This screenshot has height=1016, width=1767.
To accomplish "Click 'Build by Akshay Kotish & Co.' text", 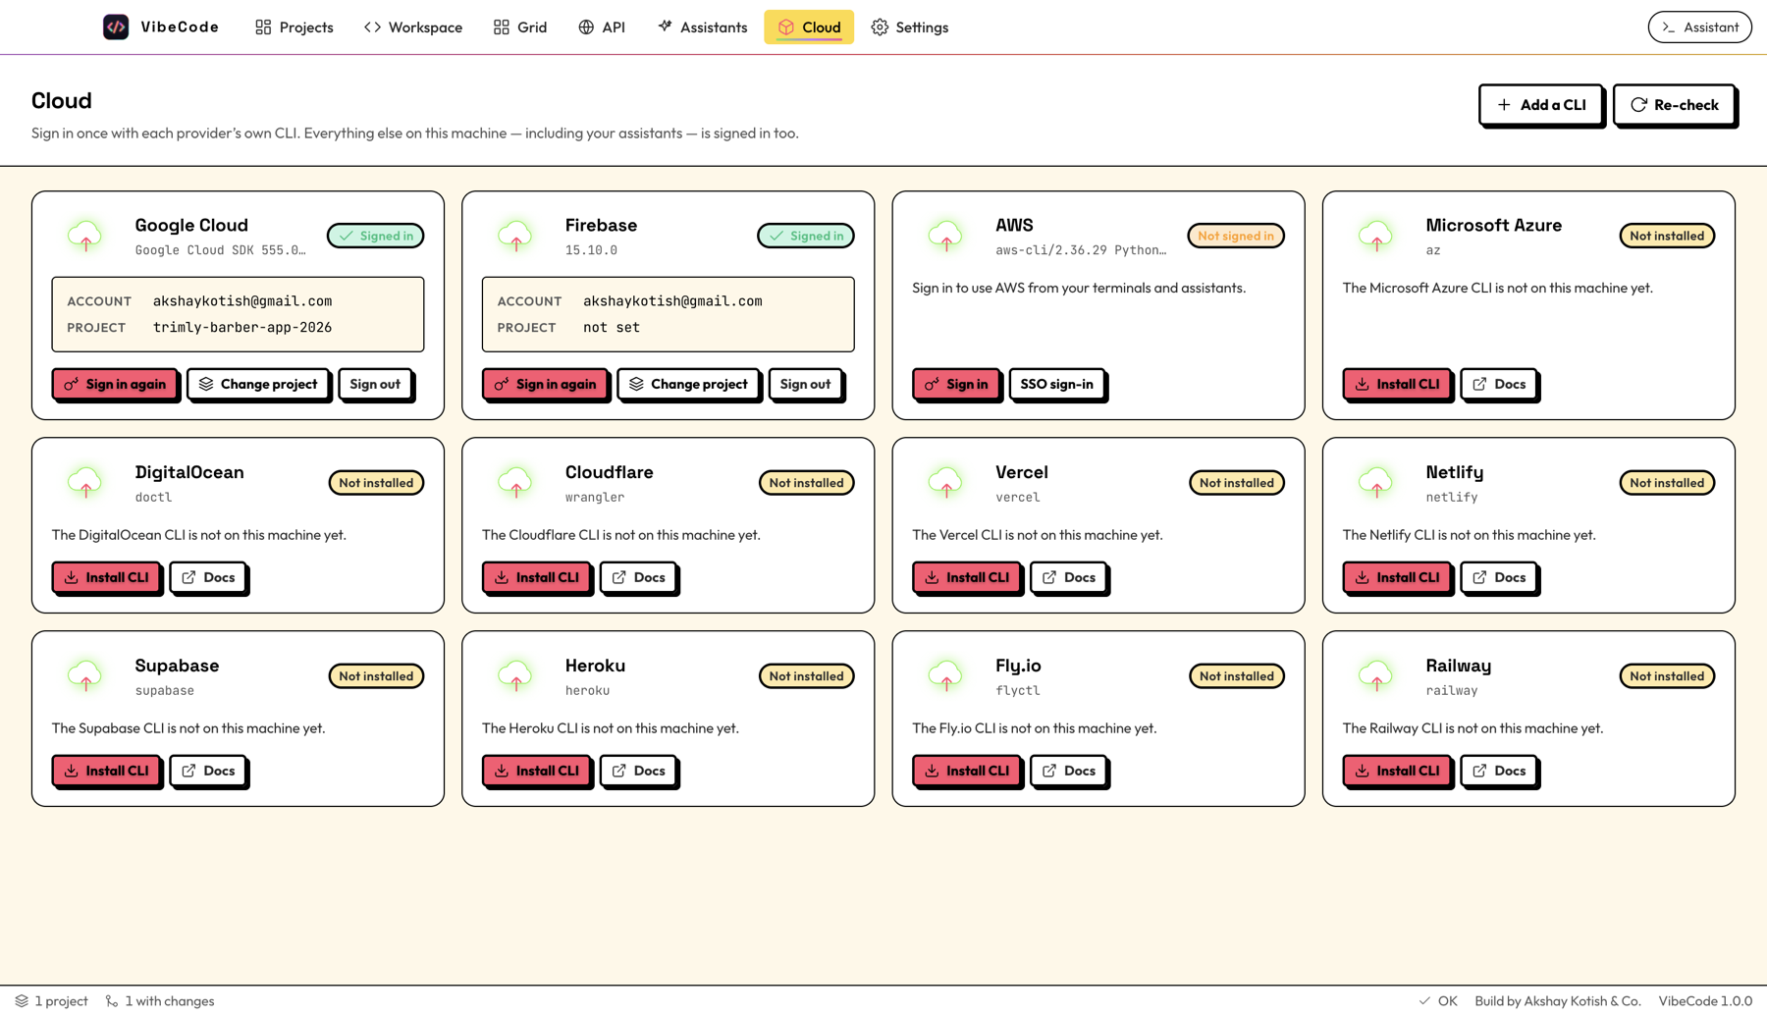I will tap(1558, 1001).
